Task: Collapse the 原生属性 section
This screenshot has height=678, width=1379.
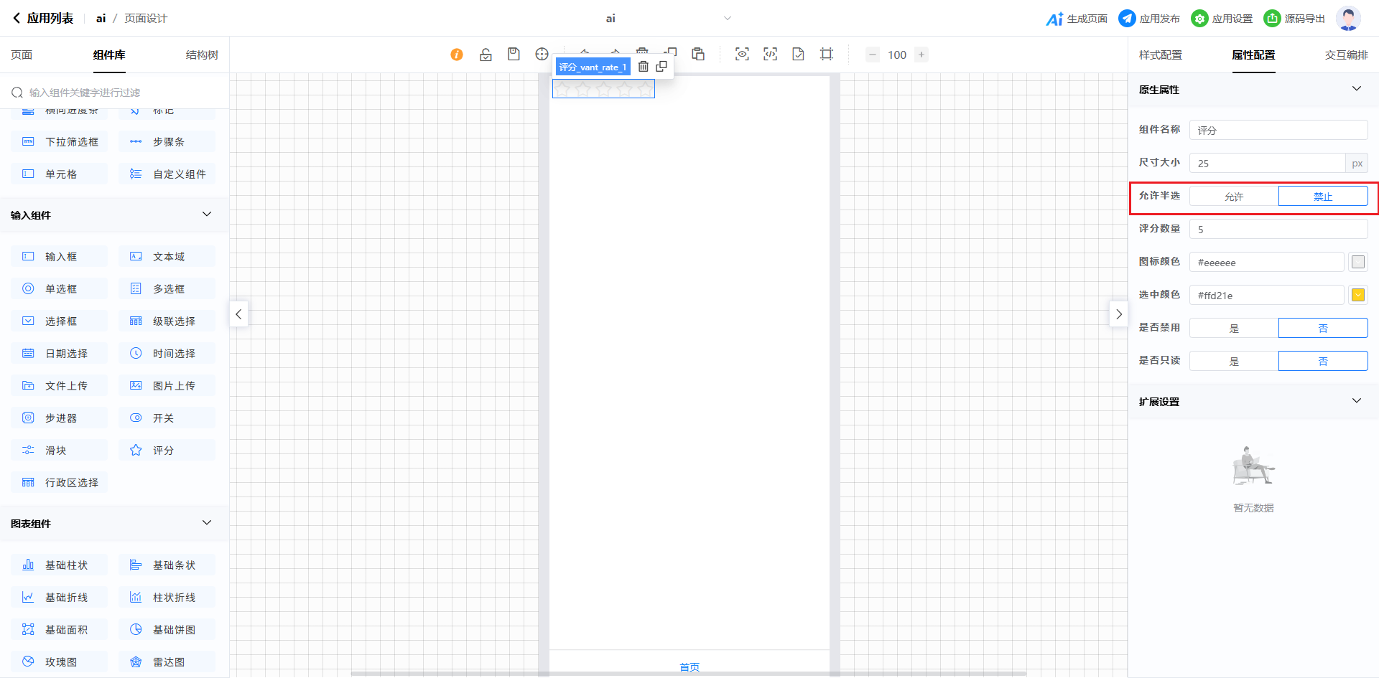Action: click(1357, 89)
